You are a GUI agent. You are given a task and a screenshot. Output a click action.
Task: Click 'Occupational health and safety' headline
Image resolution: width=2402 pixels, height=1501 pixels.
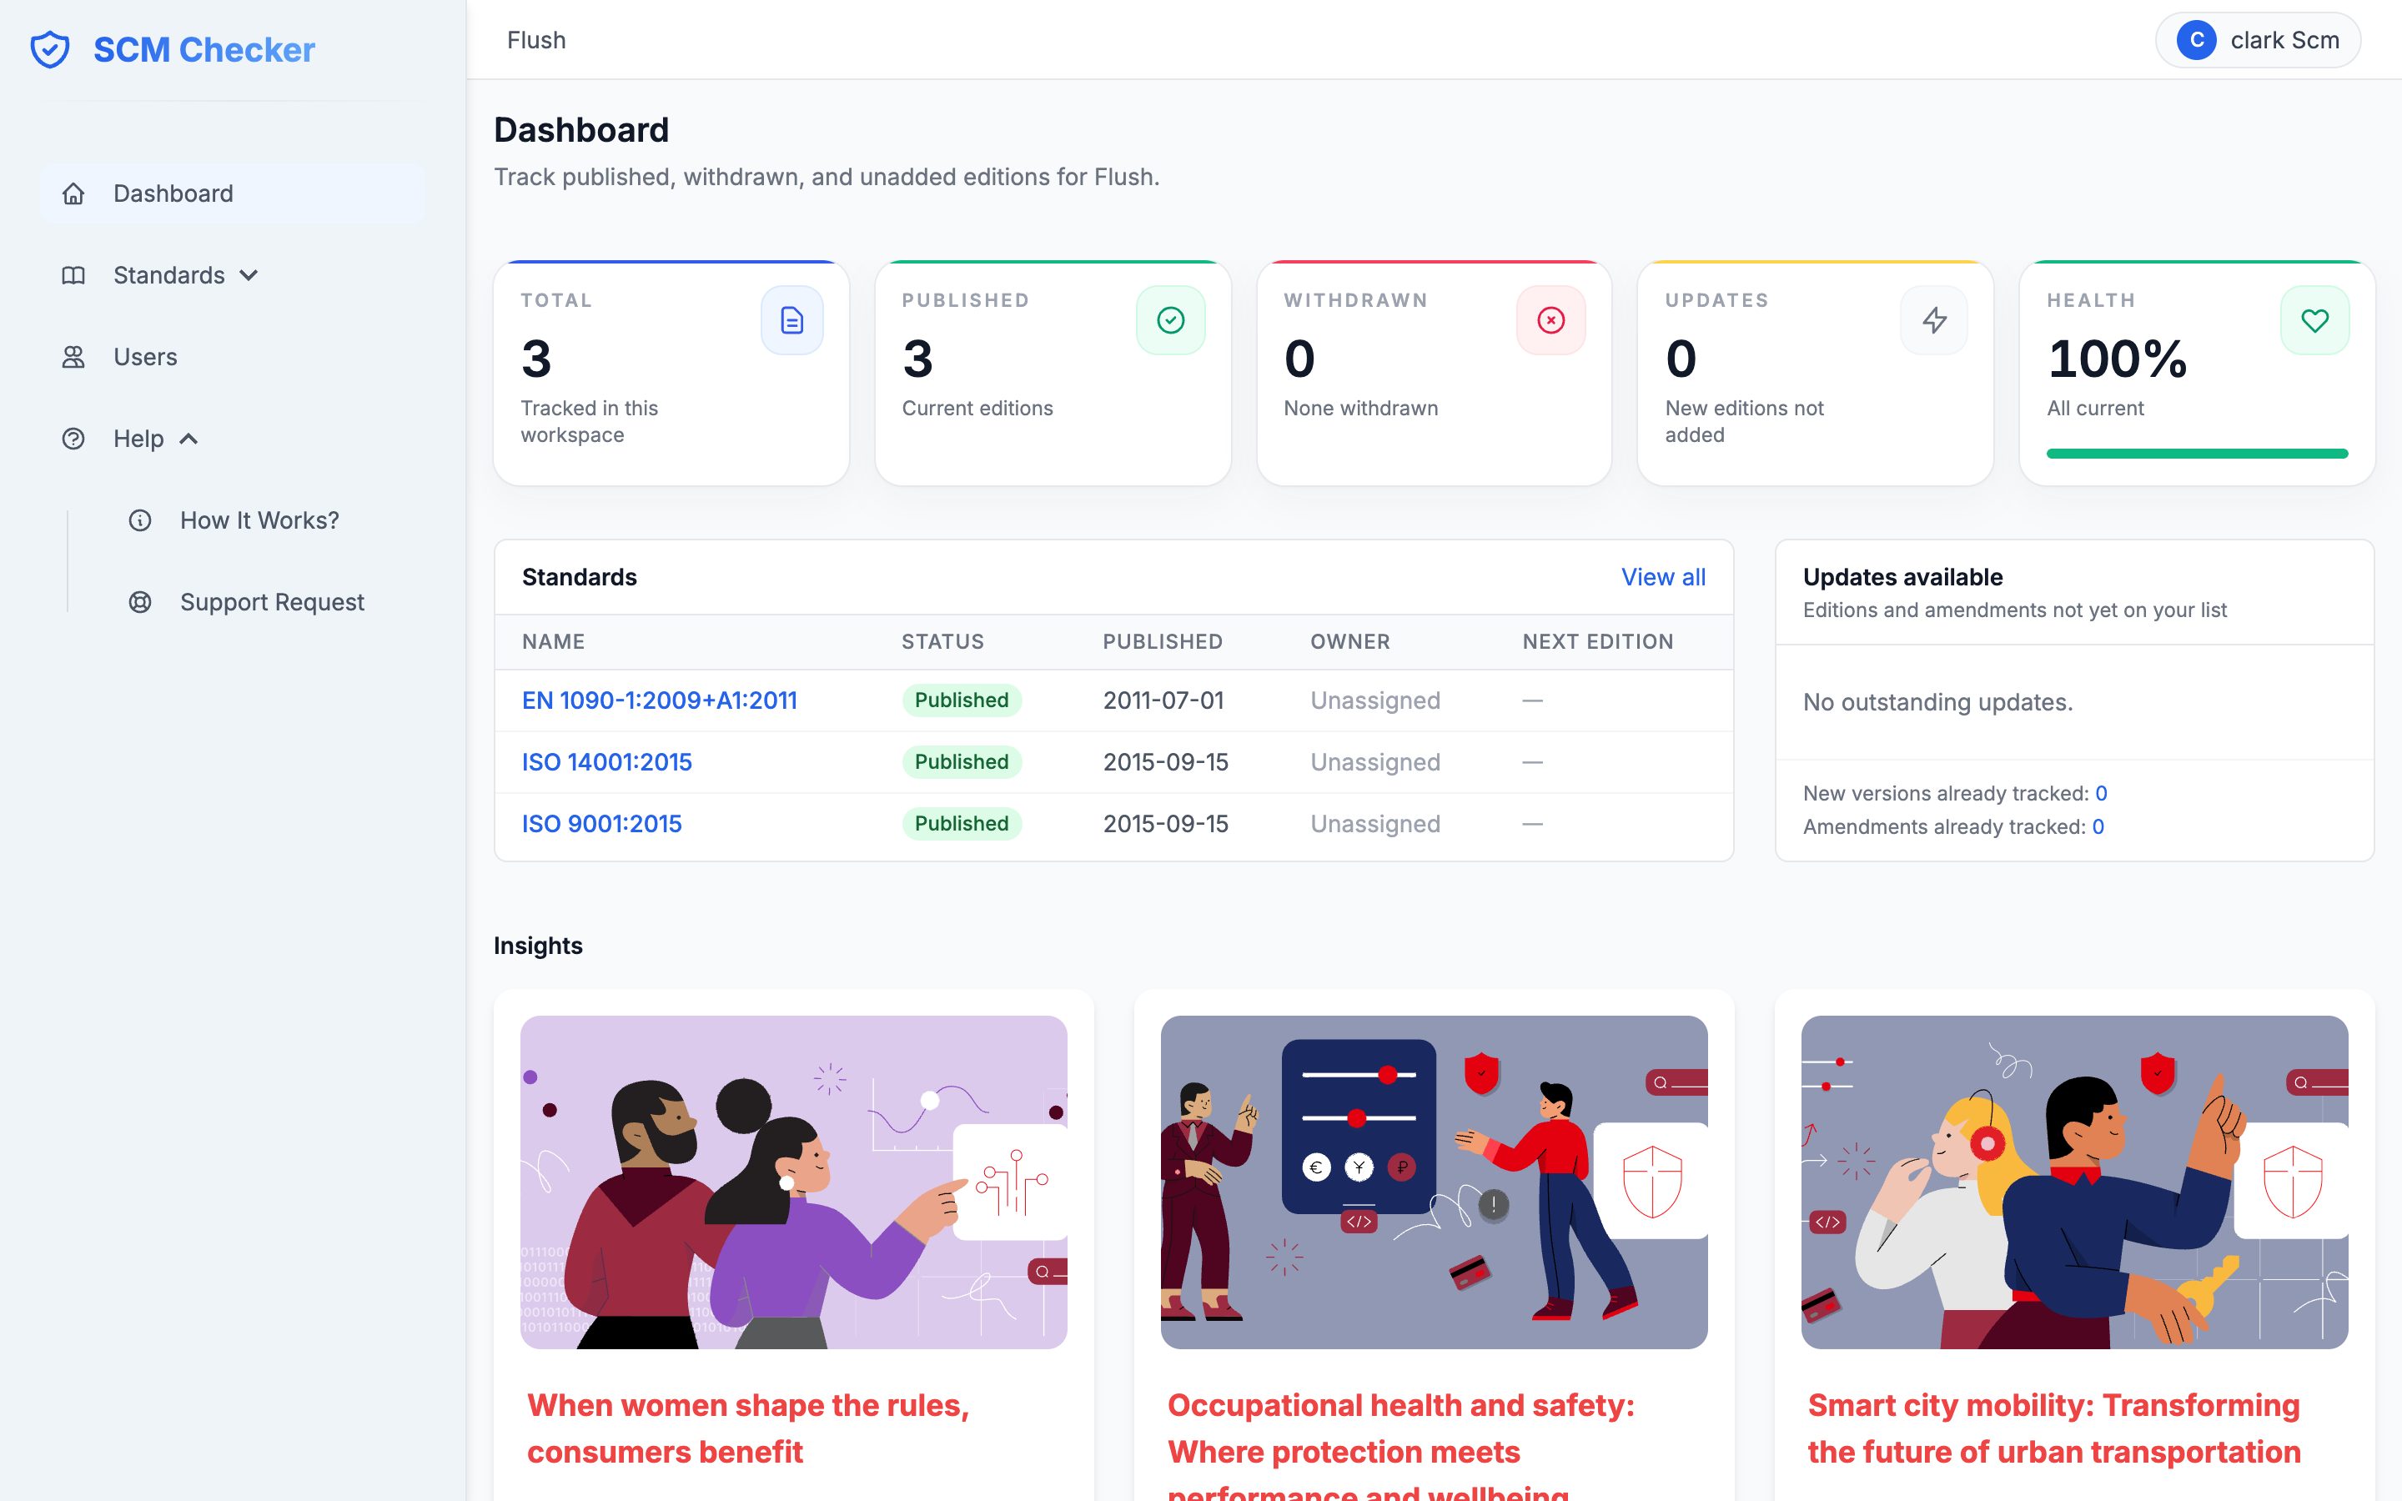point(1400,1444)
